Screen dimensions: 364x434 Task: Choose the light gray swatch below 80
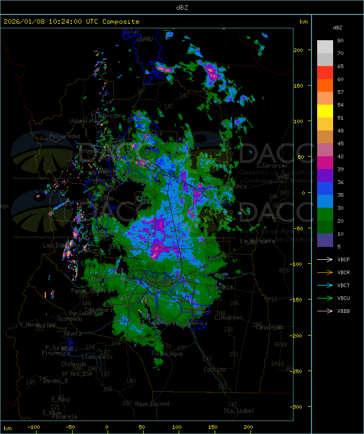coord(325,47)
